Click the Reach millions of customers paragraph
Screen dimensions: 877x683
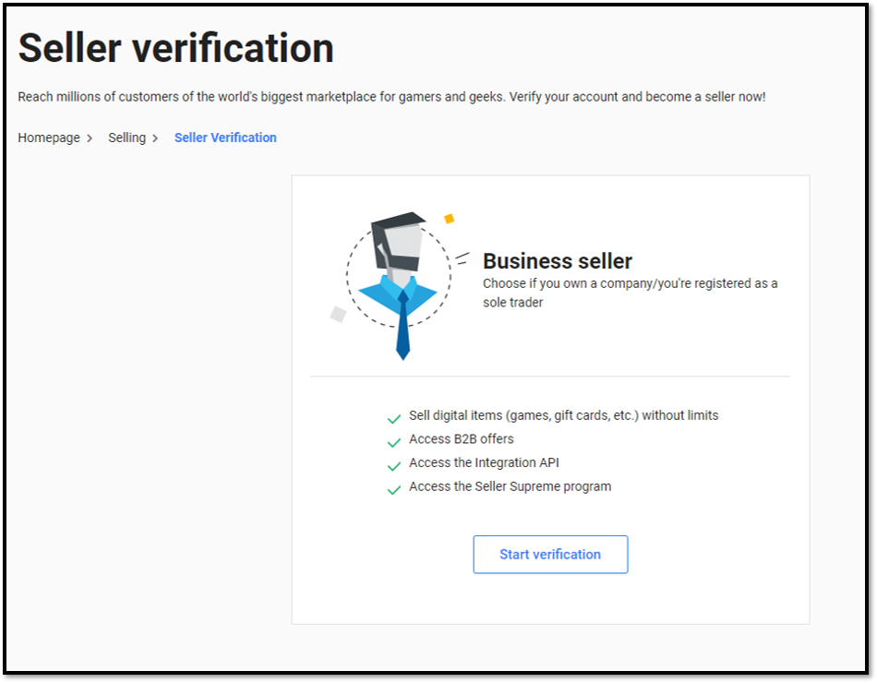pos(391,96)
